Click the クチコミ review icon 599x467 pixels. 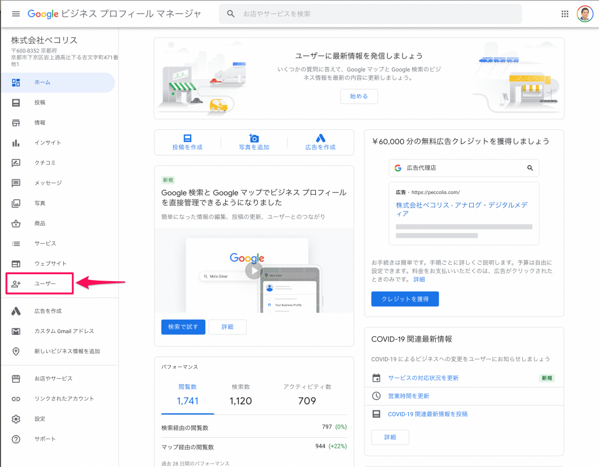coord(16,163)
